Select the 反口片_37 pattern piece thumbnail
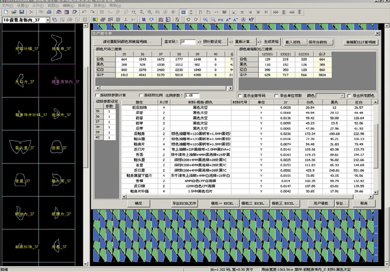 pos(20,81)
